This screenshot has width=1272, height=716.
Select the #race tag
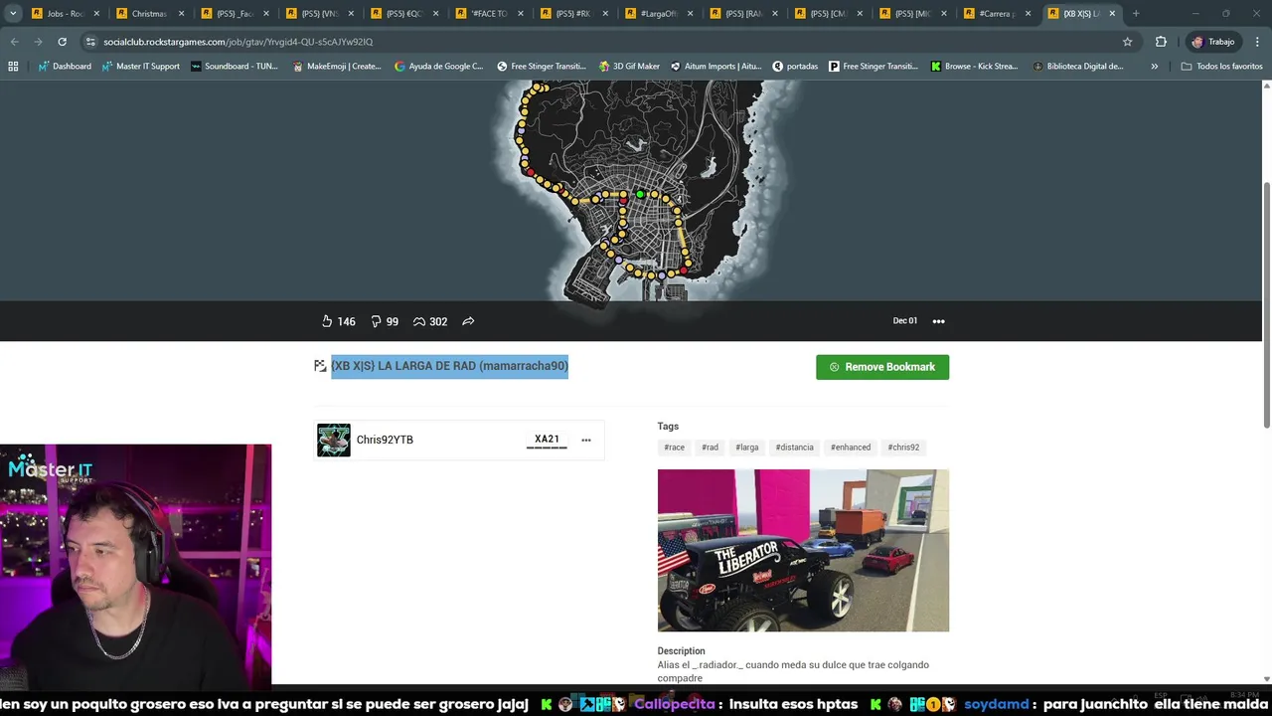675,447
